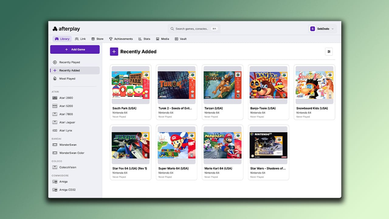Open Atari 2600 in the sidebar

point(75,98)
